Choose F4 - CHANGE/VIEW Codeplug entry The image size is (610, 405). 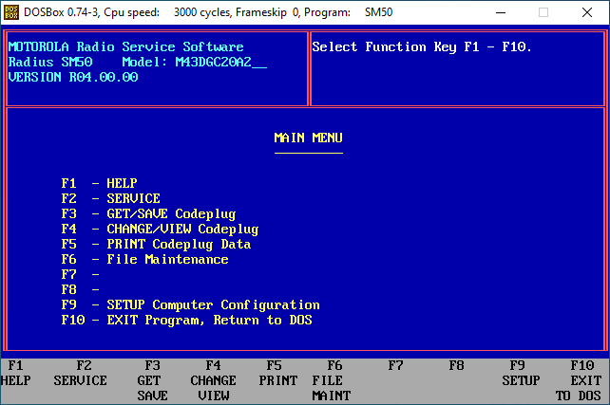(x=160, y=230)
